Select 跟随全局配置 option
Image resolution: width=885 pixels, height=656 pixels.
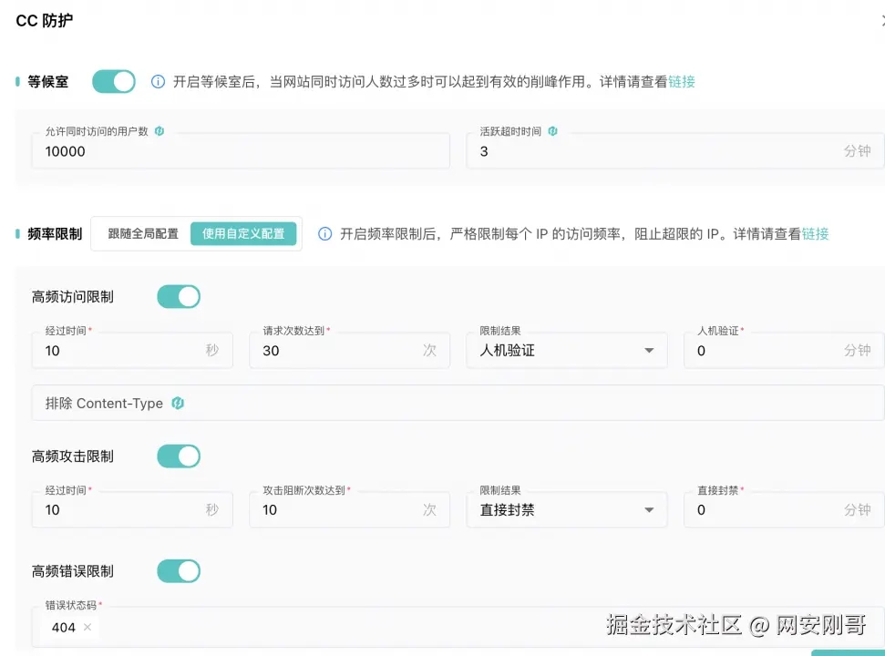pos(143,233)
